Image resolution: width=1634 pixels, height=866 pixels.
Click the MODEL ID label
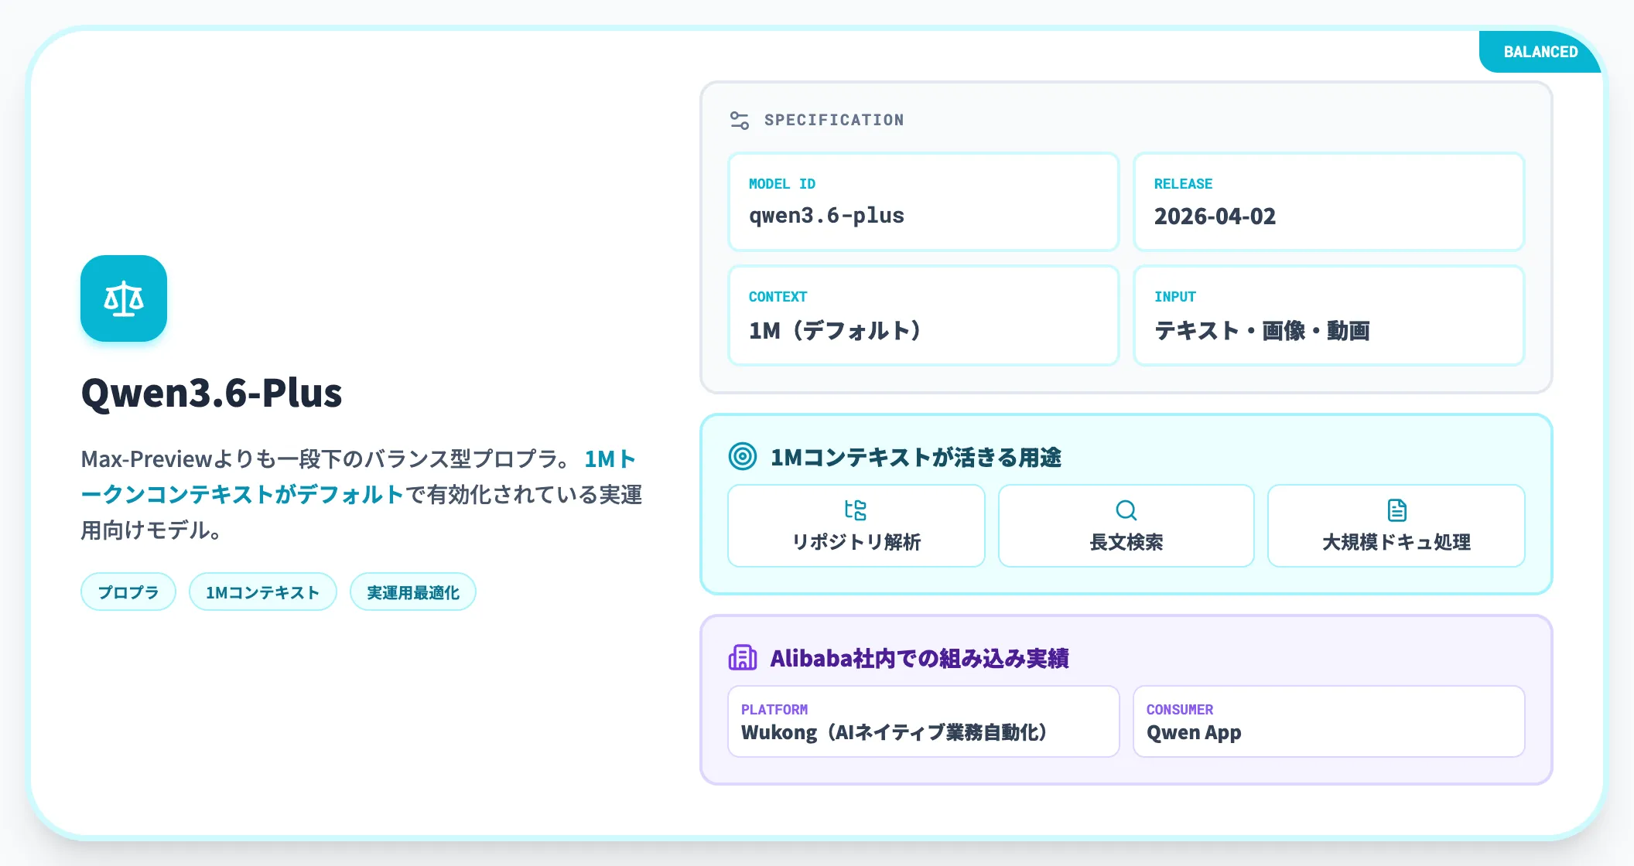click(782, 184)
